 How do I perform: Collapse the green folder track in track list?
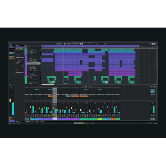(x=26, y=77)
